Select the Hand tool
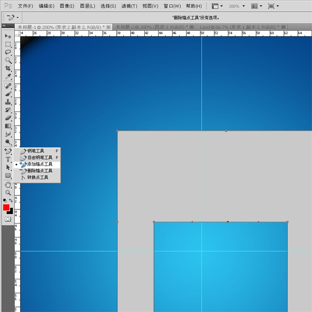The height and width of the screenshot is (312, 312). [8, 184]
